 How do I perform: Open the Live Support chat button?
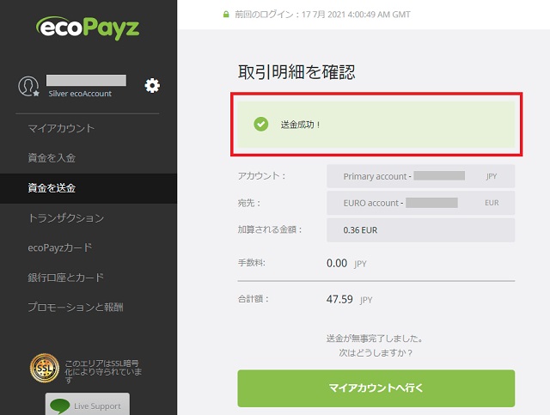click(x=87, y=405)
